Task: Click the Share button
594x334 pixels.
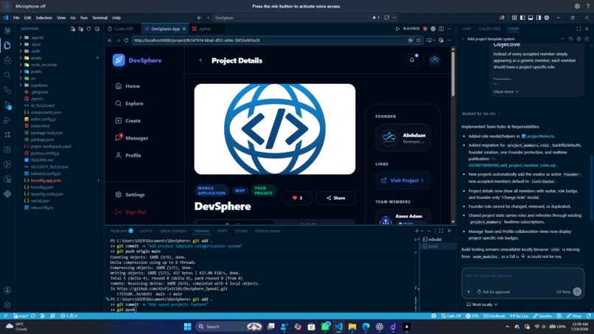Action: [335, 198]
